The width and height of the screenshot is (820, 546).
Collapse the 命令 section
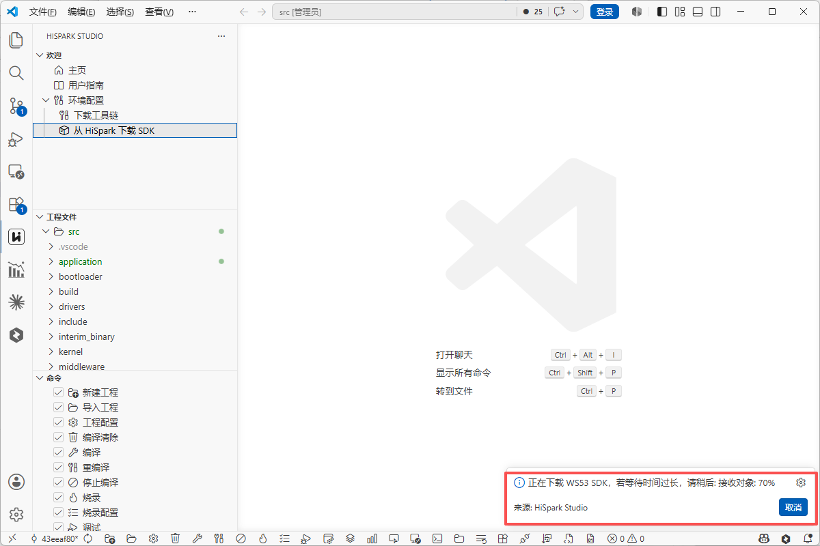[39, 378]
